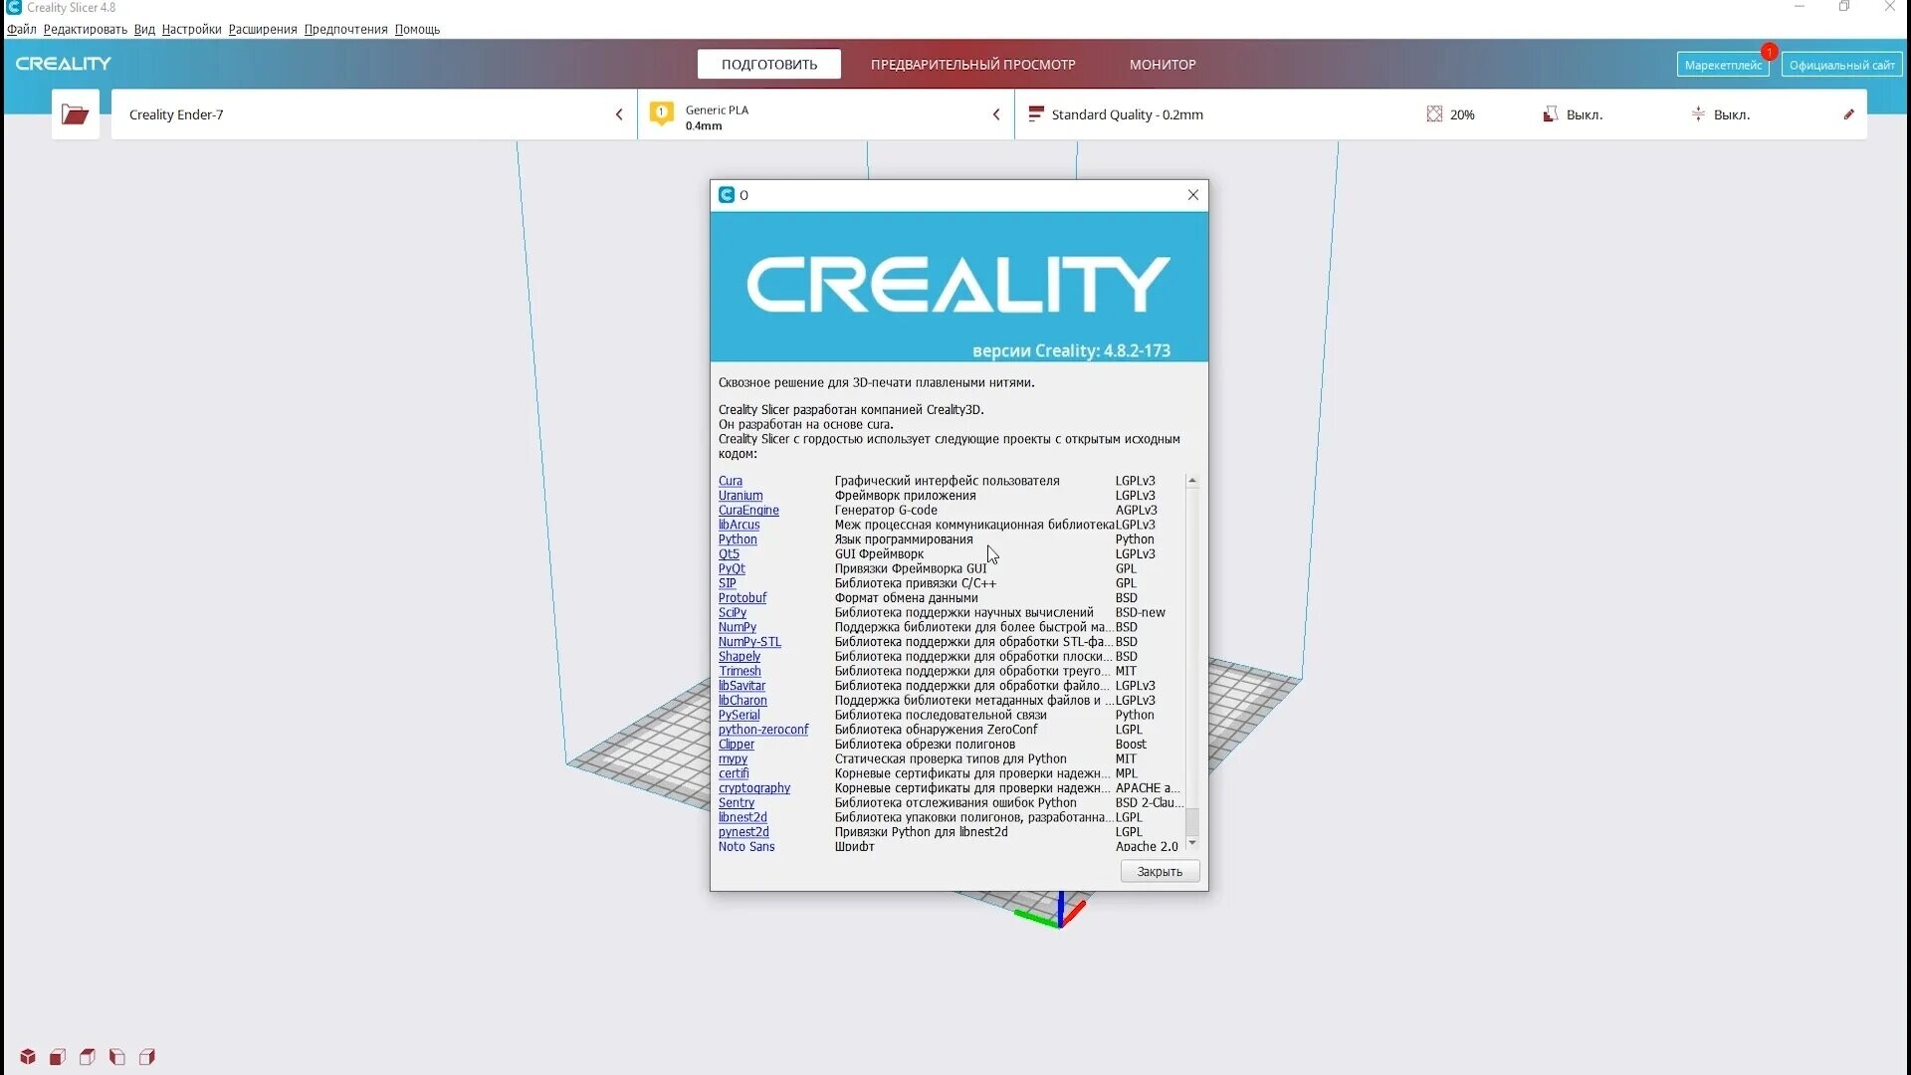Open the Расширения menu
Viewport: 1911px width, 1075px height.
(263, 29)
